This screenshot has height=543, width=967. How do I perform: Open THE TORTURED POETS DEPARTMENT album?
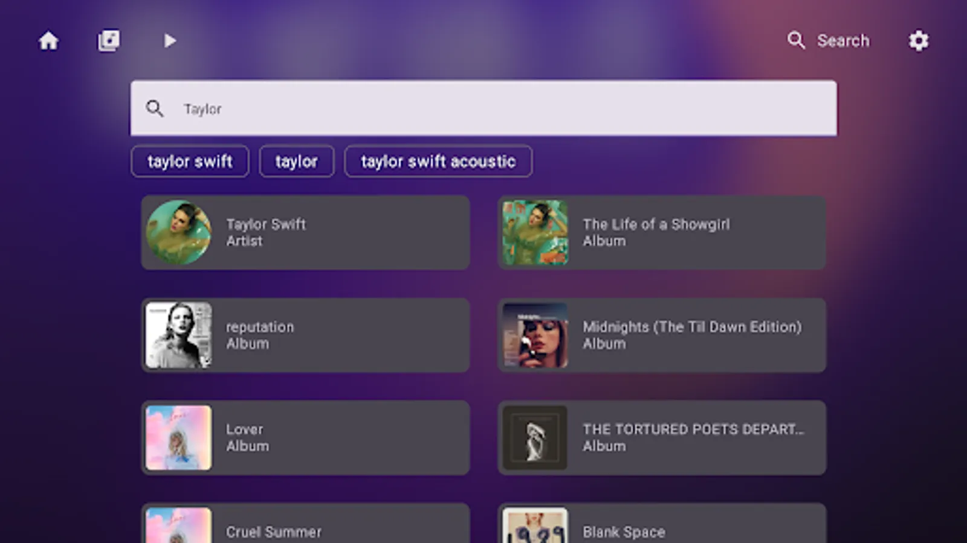(x=662, y=437)
